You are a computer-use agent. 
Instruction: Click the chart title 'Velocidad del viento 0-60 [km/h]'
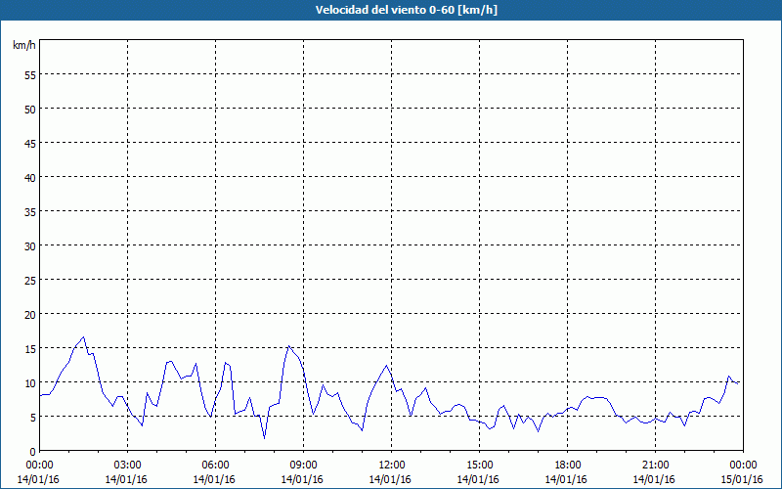click(407, 10)
